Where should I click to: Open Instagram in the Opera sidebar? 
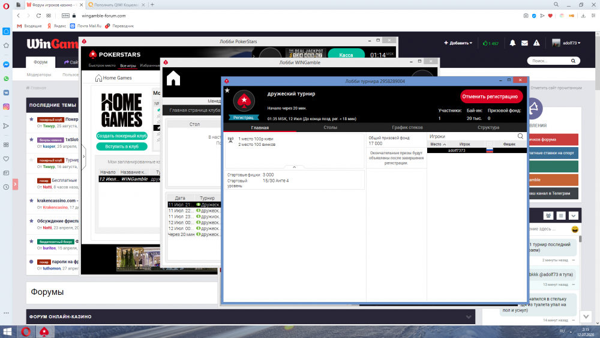pos(6,106)
